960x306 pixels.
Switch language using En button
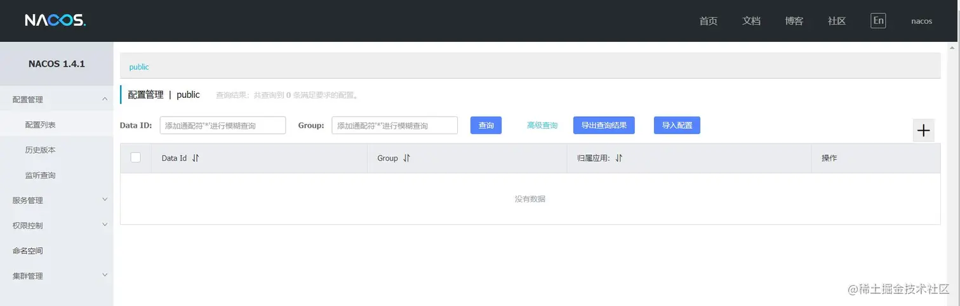coord(878,20)
